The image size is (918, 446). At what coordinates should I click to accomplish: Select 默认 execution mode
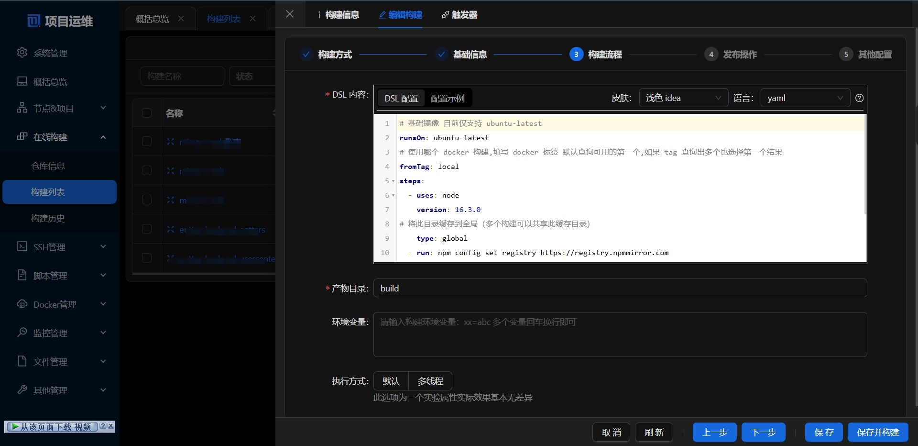click(391, 381)
